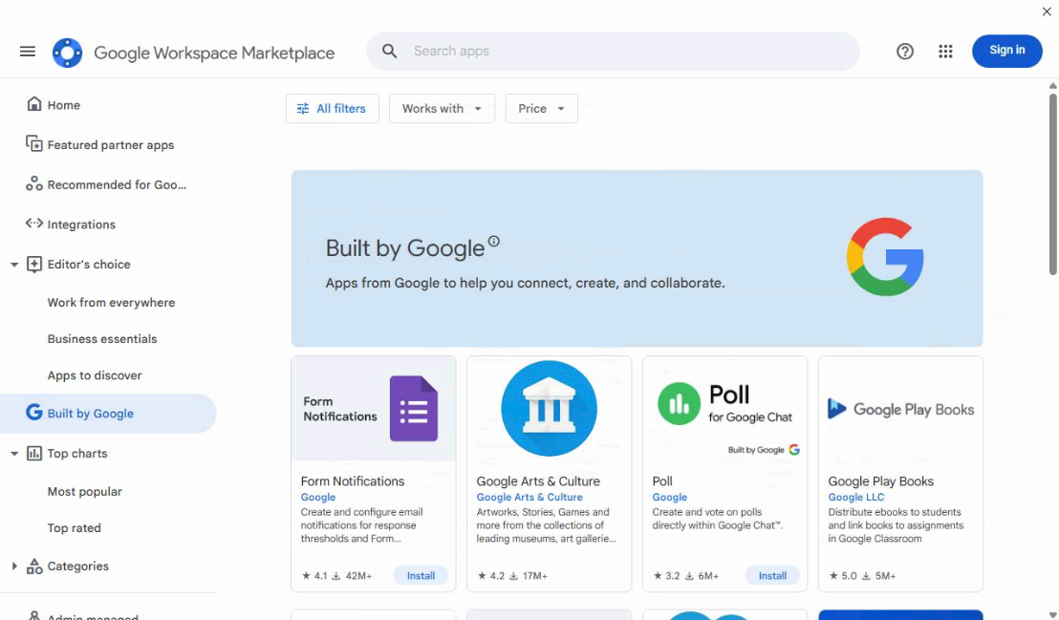Click the Google G icon beside Built by Google

33,412
